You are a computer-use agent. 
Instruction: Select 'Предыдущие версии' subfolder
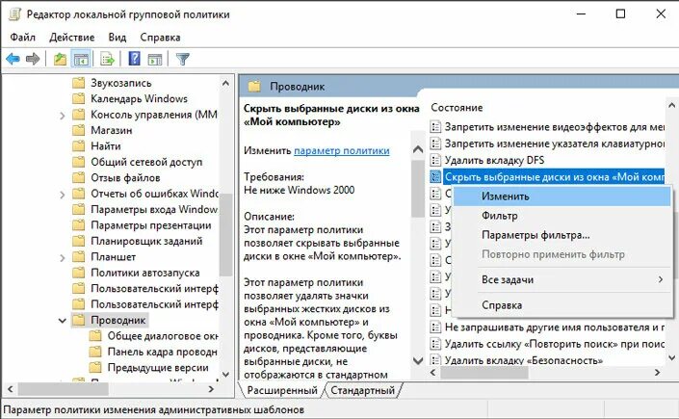point(158,367)
